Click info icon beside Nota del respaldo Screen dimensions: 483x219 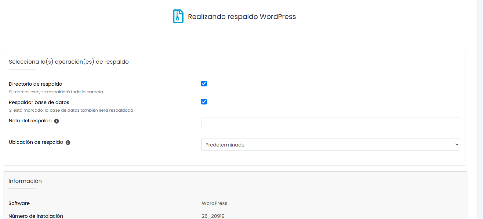56,121
